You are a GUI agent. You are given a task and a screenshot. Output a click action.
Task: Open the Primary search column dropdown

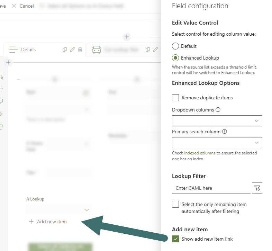pyautogui.click(x=217, y=143)
